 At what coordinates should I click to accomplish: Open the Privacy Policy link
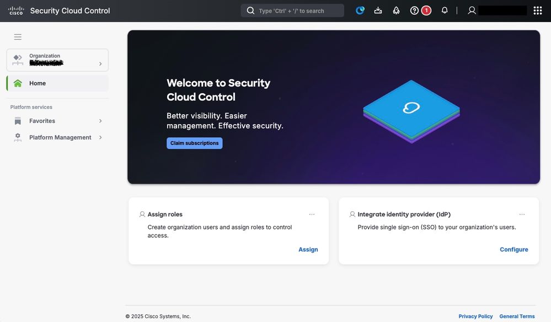[x=475, y=316]
